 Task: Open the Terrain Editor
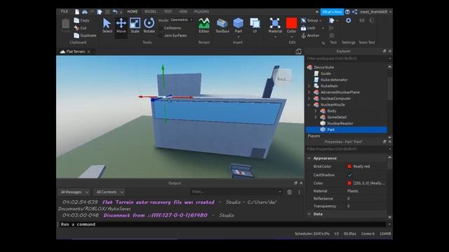point(204,25)
